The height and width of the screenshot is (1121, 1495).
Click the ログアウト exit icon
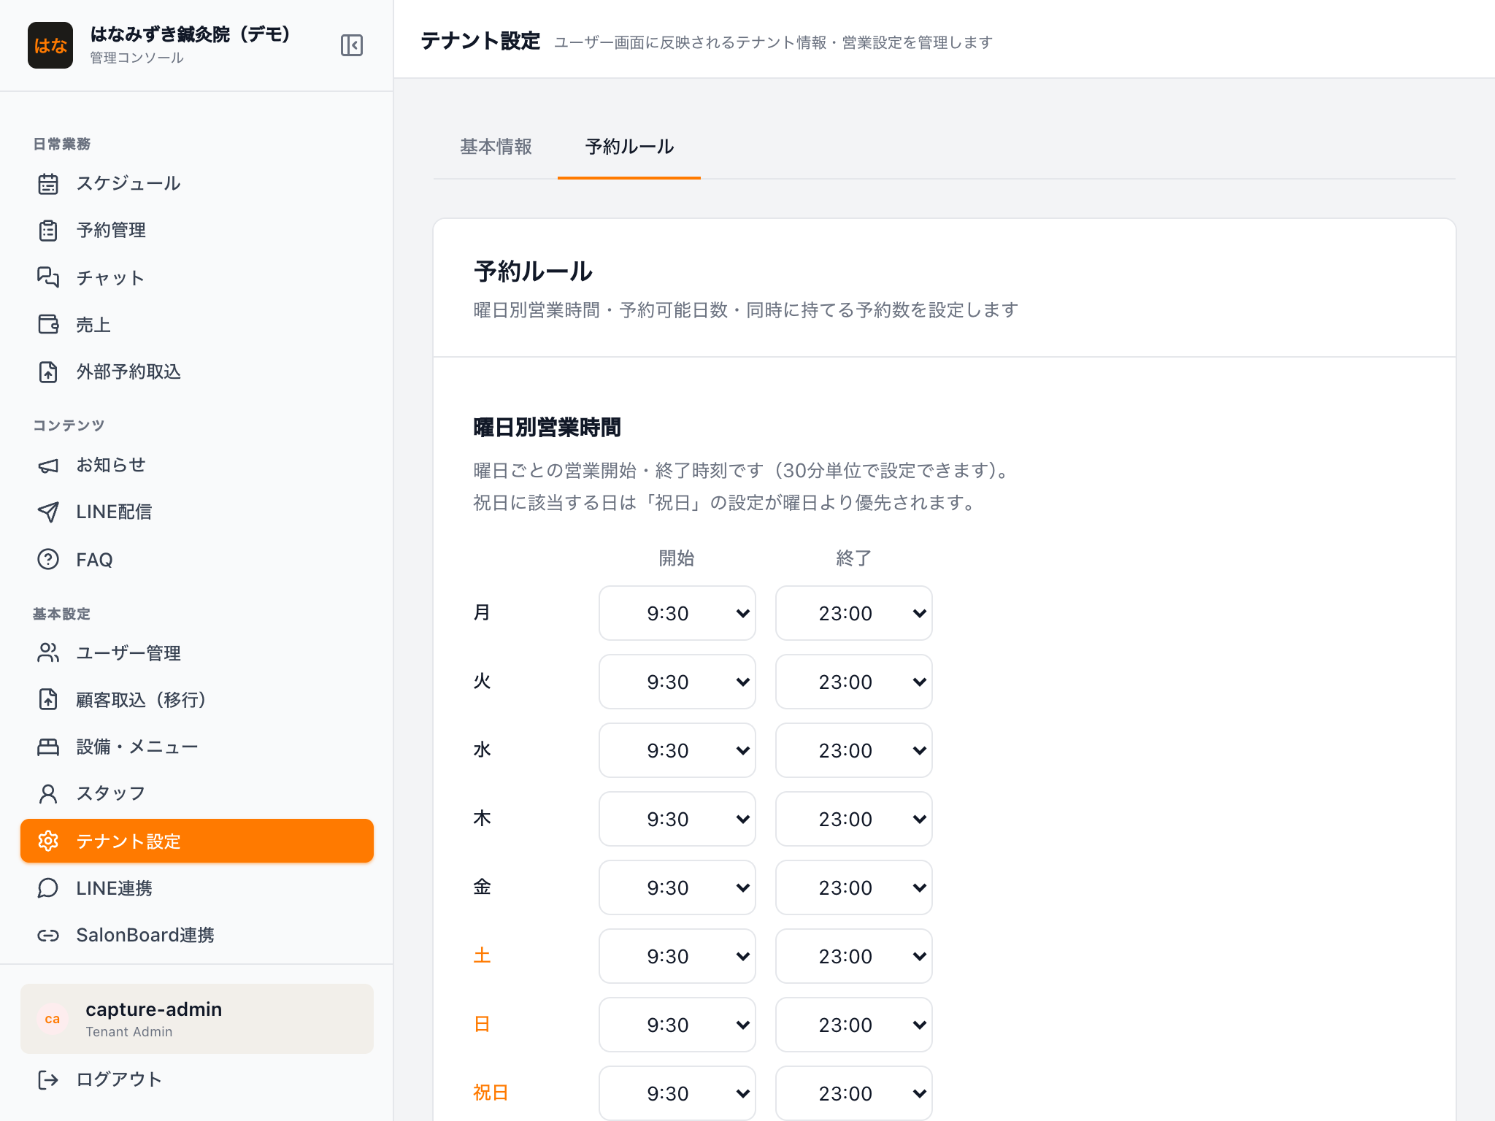tap(48, 1079)
